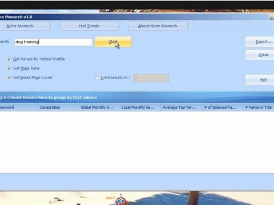Focus the search field containing dog training
This screenshot has height=205, width=274.
tap(53, 42)
